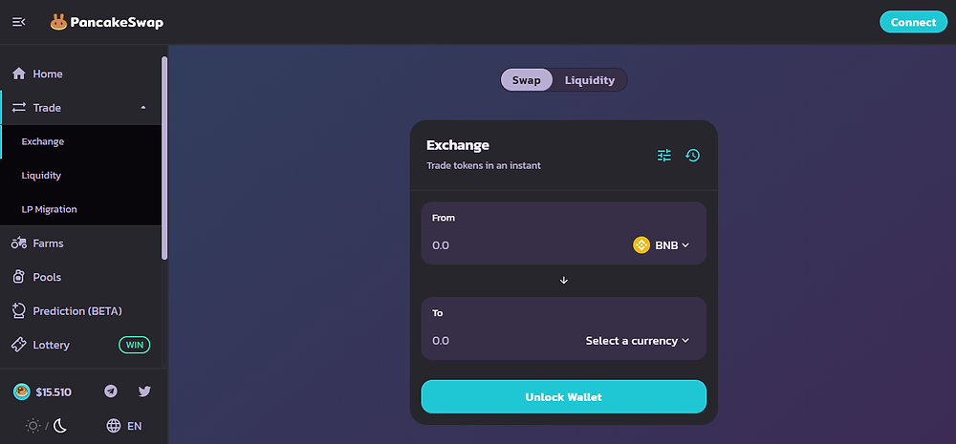Click the Unlock Wallet button
The image size is (956, 444).
(563, 397)
